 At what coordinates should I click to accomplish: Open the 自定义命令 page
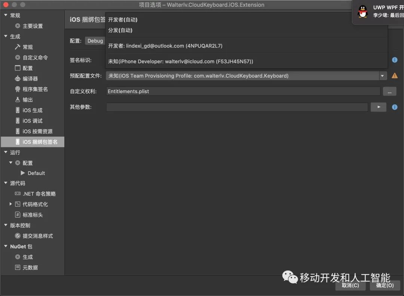tap(35, 57)
